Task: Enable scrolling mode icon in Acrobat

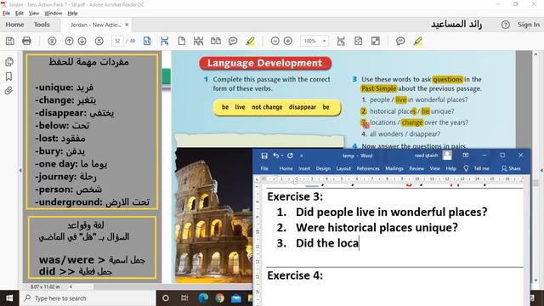Action: 198,41
